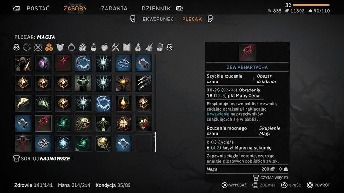The height and width of the screenshot is (193, 344).
Task: Select the pouch bag category icon
Action: tap(138, 47)
